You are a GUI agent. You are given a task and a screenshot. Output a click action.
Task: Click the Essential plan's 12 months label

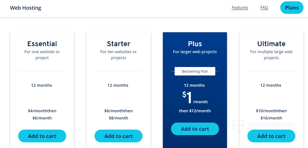[41, 85]
